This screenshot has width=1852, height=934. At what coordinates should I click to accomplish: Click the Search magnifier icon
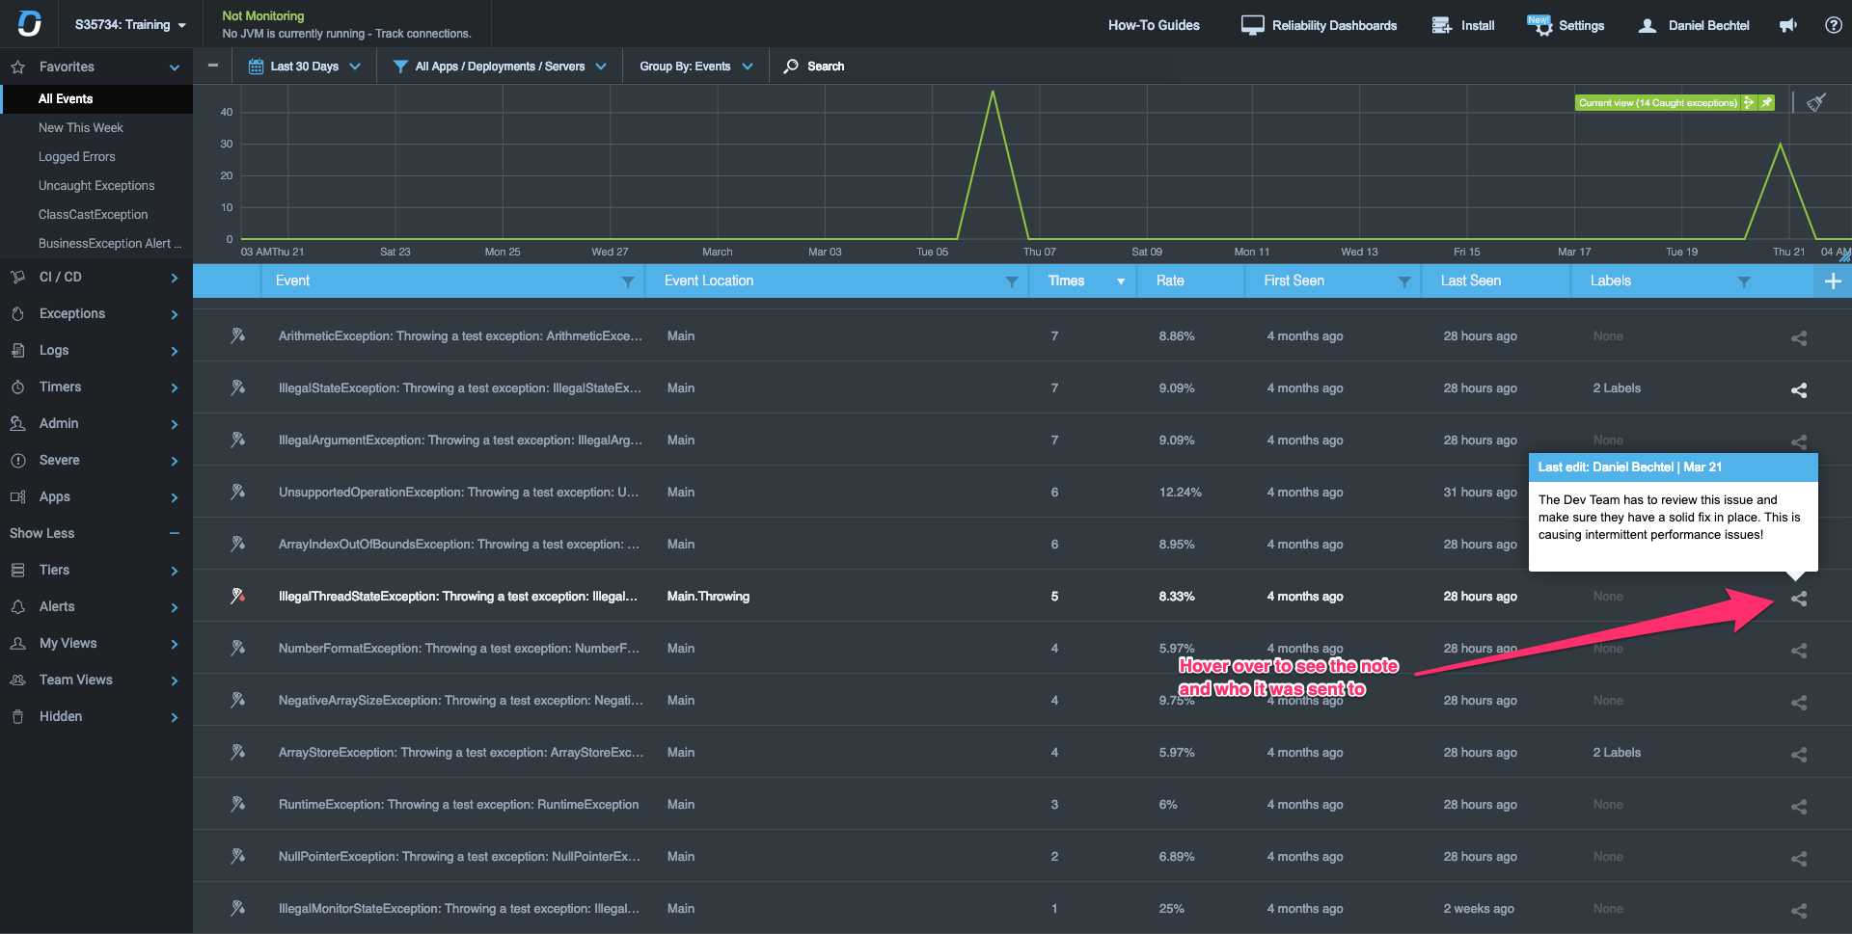coord(791,67)
